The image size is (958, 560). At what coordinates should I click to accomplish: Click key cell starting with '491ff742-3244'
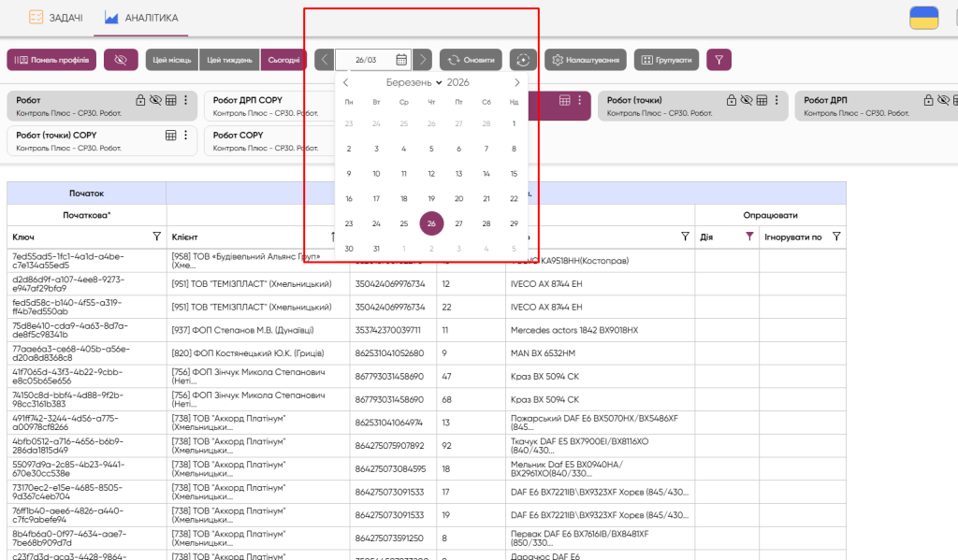click(x=87, y=423)
